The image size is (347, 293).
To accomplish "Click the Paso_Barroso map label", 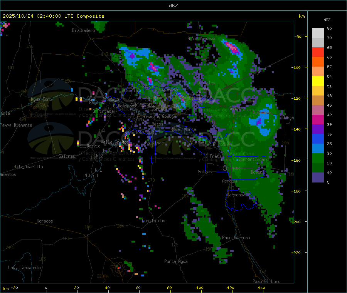I will (x=236, y=238).
